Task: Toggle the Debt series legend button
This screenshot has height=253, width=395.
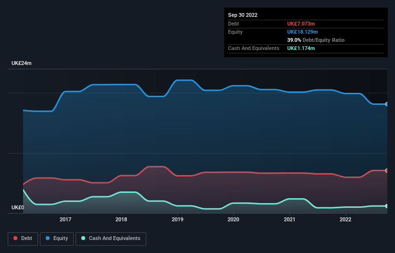Action: [x=23, y=239]
